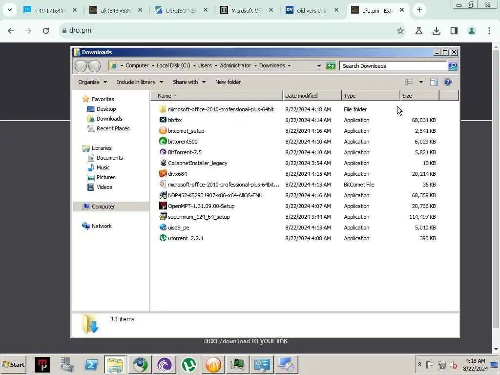The height and width of the screenshot is (375, 500).
Task: Bookmark this page with the star
Action: coord(400,31)
